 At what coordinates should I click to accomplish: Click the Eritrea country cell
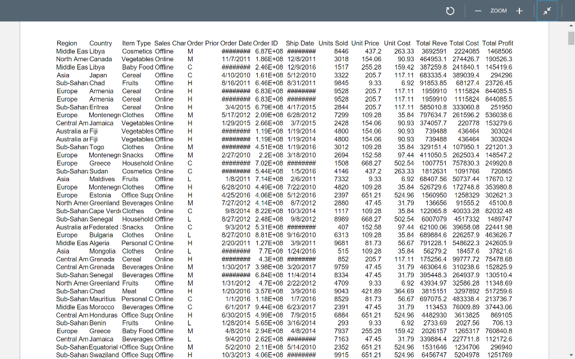pyautogui.click(x=99, y=107)
